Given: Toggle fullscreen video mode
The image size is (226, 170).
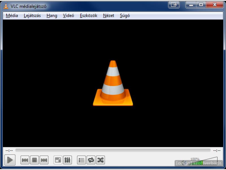Looking at the screenshot, I should pos(58,160).
